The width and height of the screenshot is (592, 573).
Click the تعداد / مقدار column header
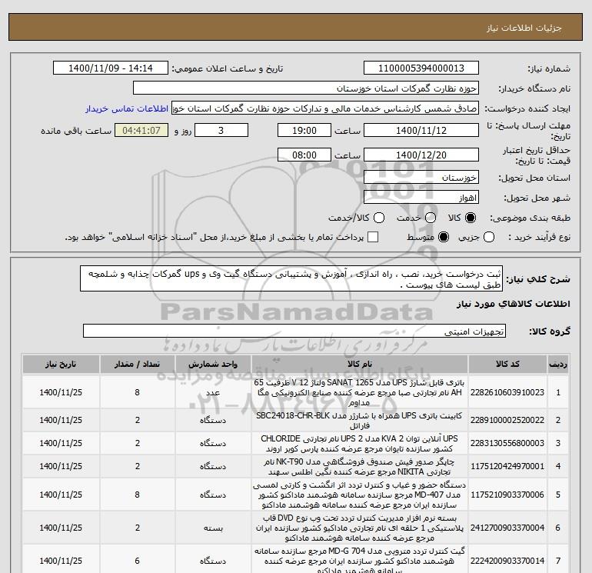137,364
